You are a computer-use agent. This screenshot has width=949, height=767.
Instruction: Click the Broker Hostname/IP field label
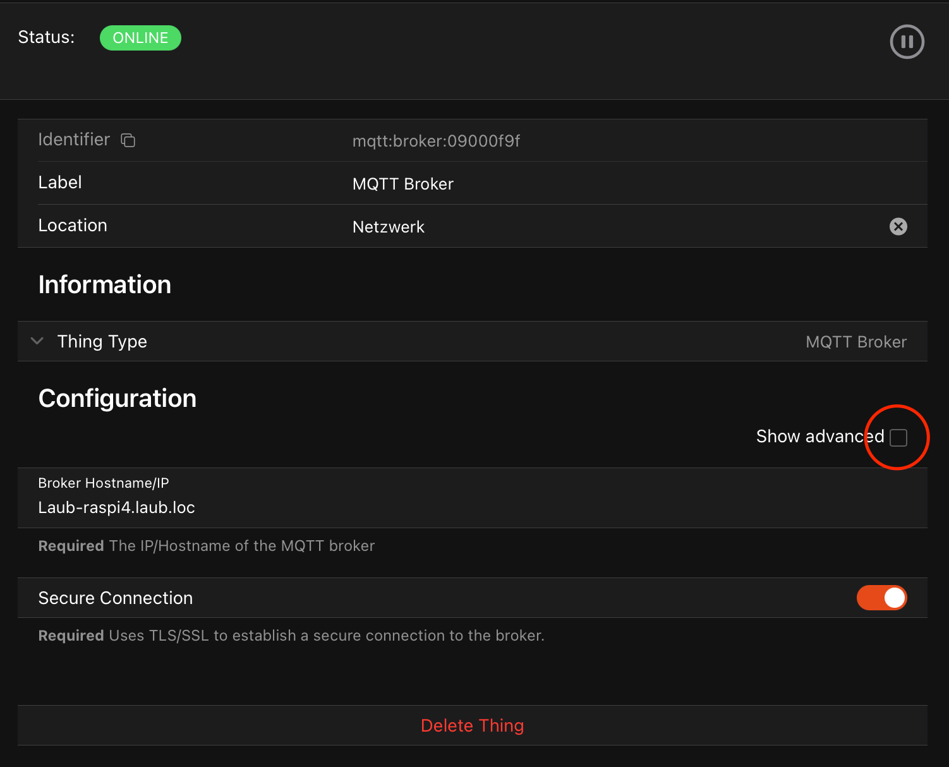104,483
